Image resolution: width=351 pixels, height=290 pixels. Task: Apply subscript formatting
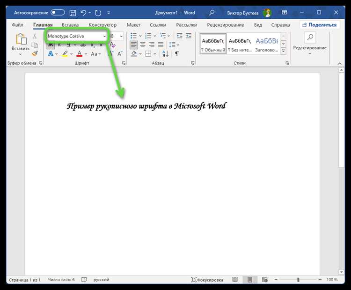(93, 45)
